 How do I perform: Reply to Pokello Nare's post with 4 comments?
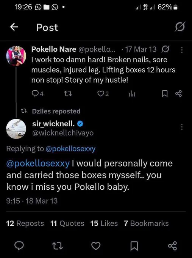click(x=37, y=94)
